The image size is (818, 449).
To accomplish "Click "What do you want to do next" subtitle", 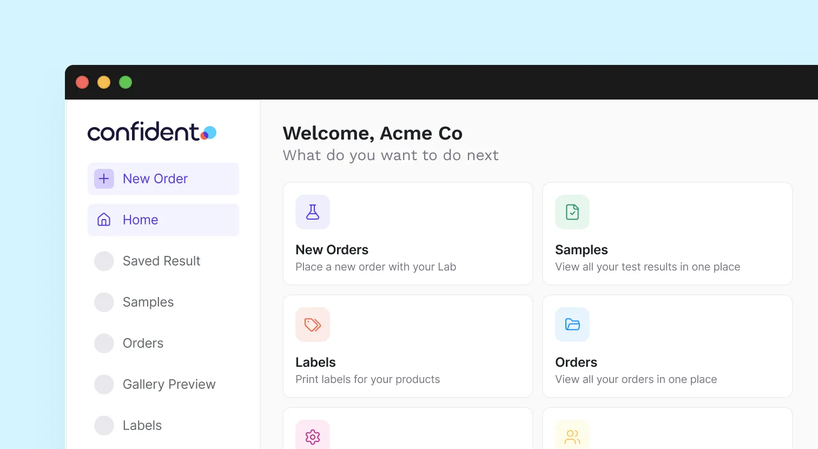I will pos(391,155).
